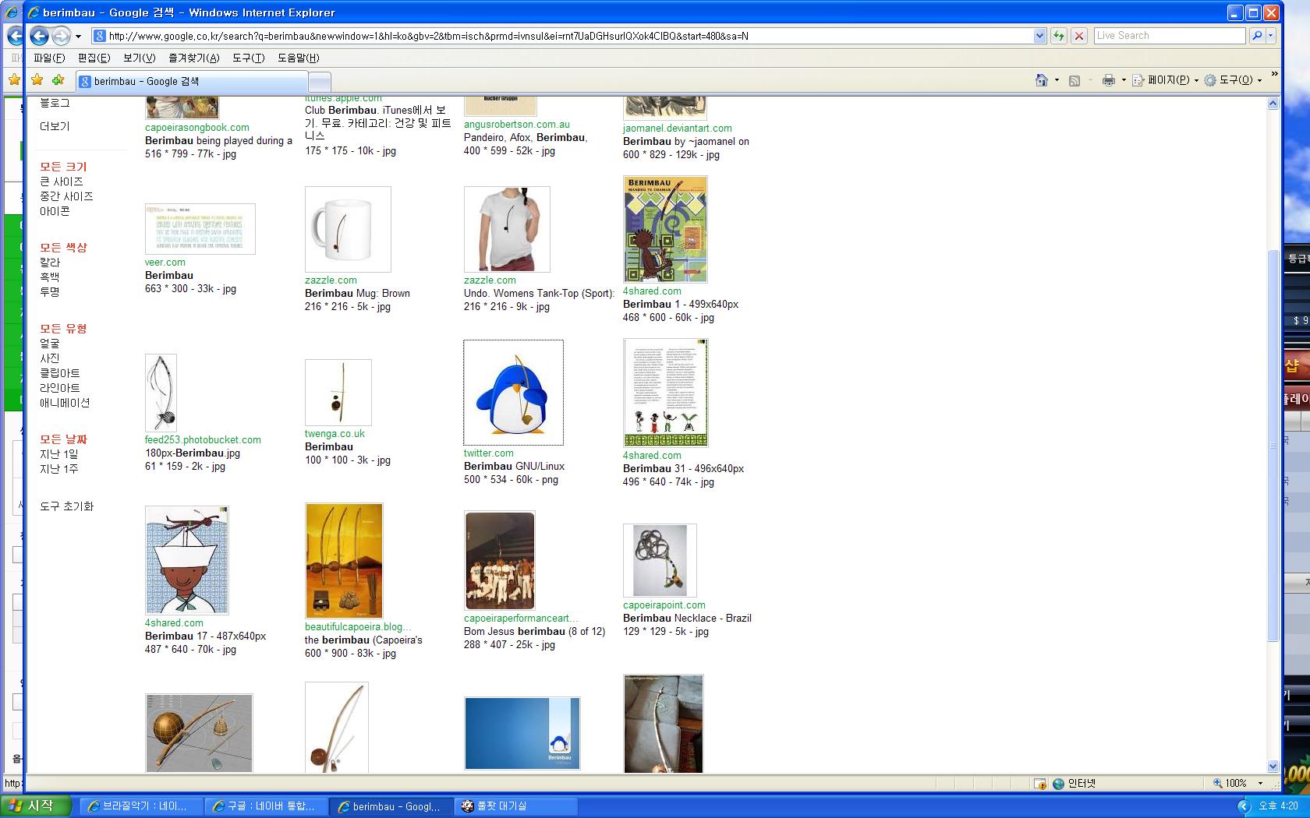This screenshot has width=1310, height=818.
Task: Open the 즐겨찾기(A) menu
Action: point(193,58)
